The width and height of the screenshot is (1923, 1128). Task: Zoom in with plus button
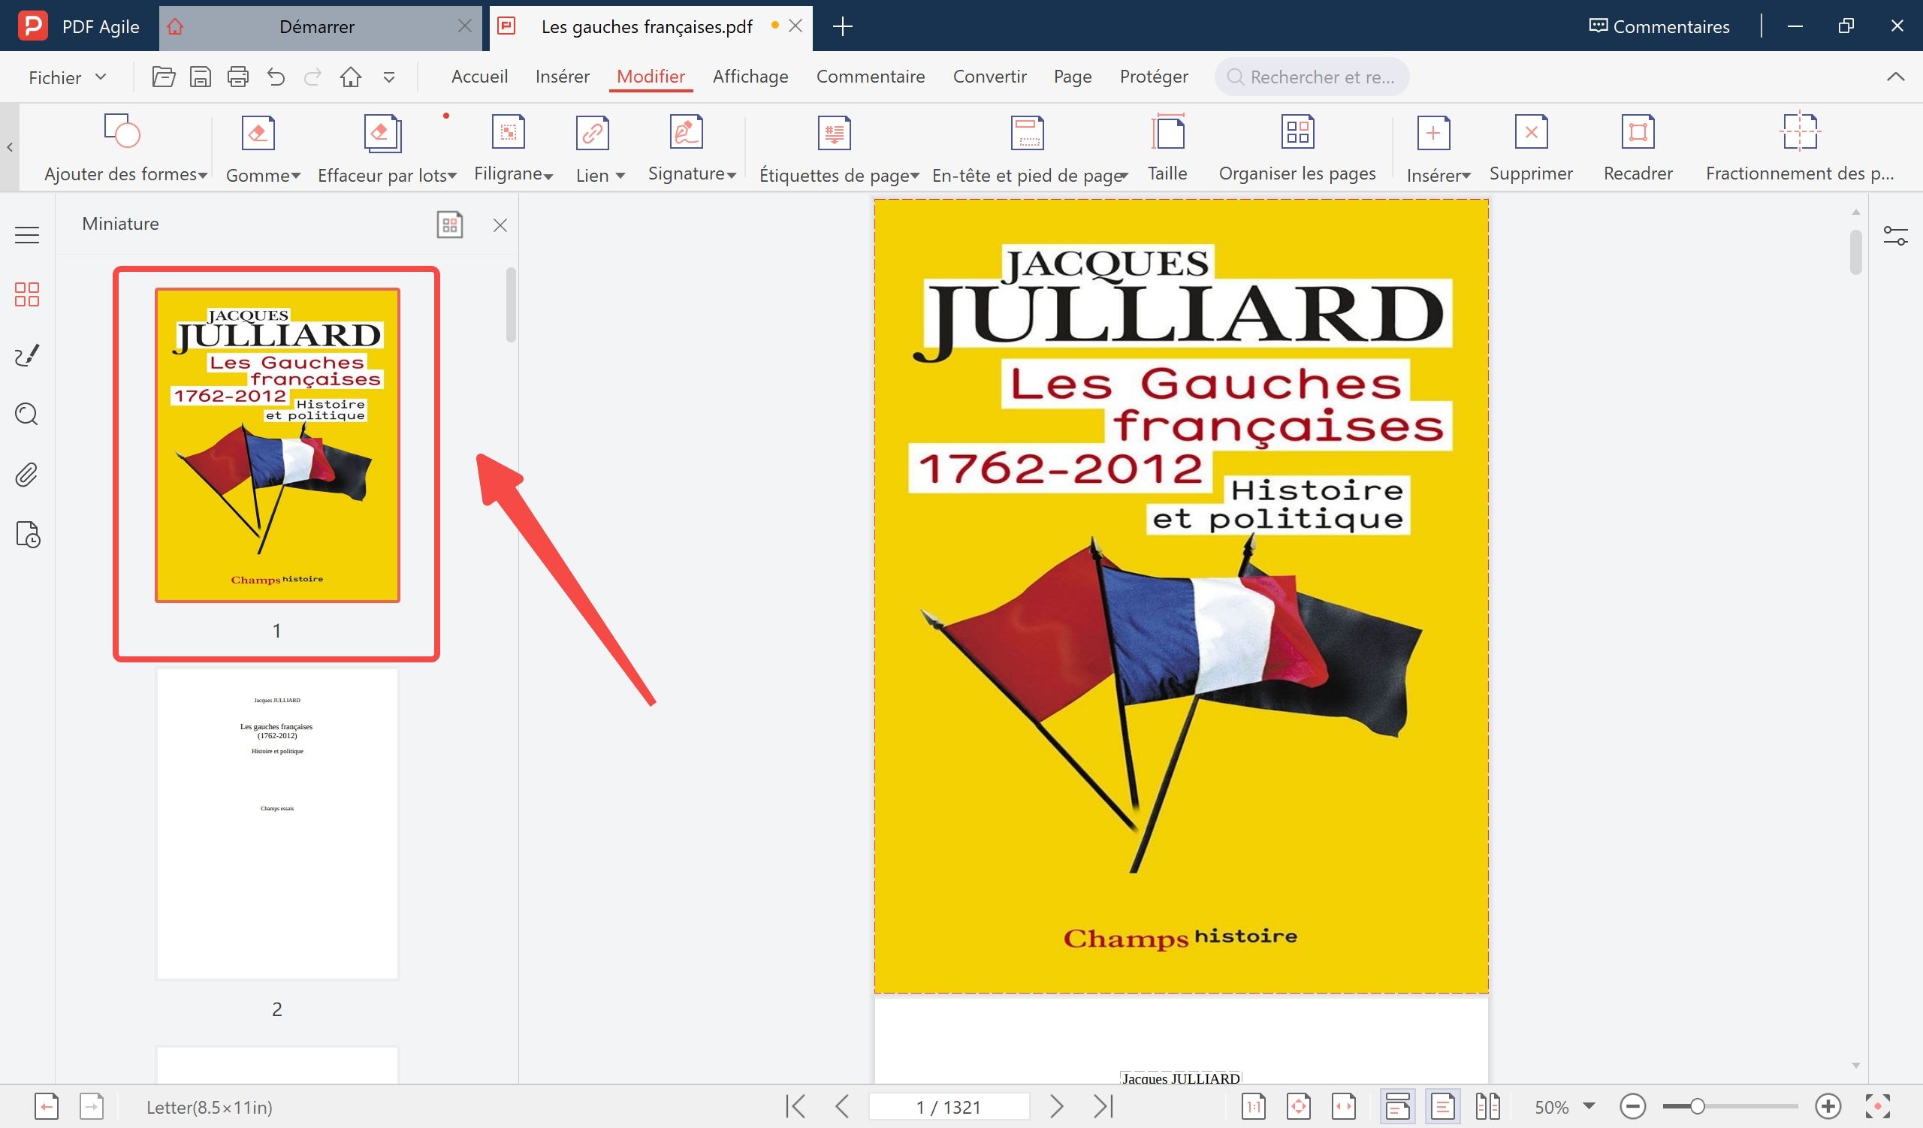click(1828, 1106)
